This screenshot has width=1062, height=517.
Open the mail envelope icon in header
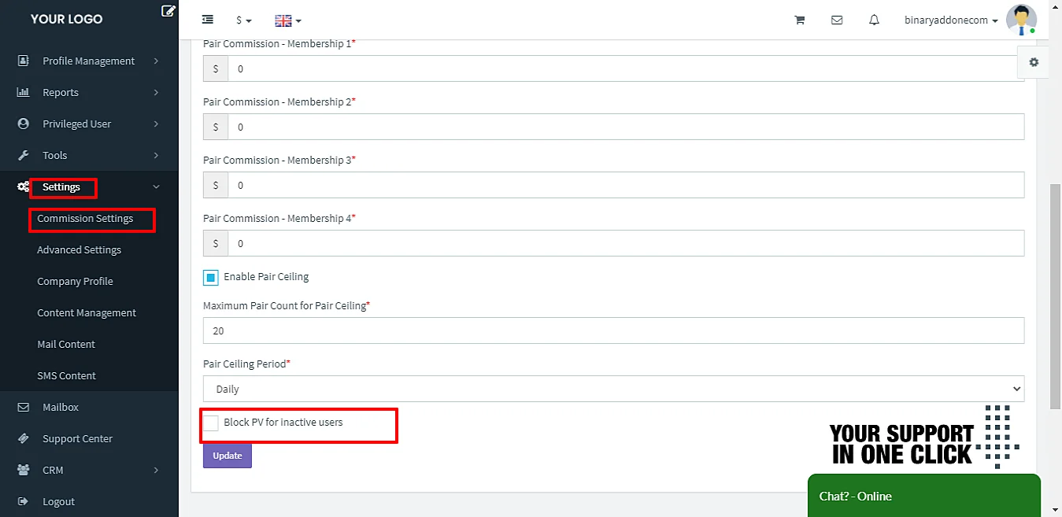click(837, 20)
